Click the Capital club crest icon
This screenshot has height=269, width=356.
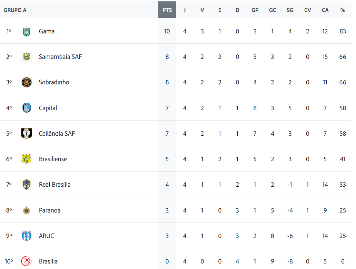coord(27,108)
